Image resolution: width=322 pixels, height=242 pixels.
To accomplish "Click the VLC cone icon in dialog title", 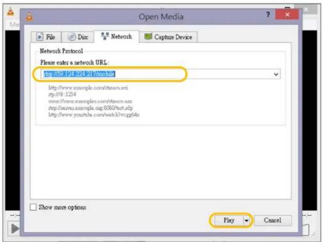I will point(30,17).
